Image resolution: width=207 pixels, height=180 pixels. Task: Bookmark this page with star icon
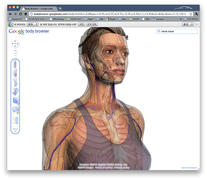coord(191,14)
